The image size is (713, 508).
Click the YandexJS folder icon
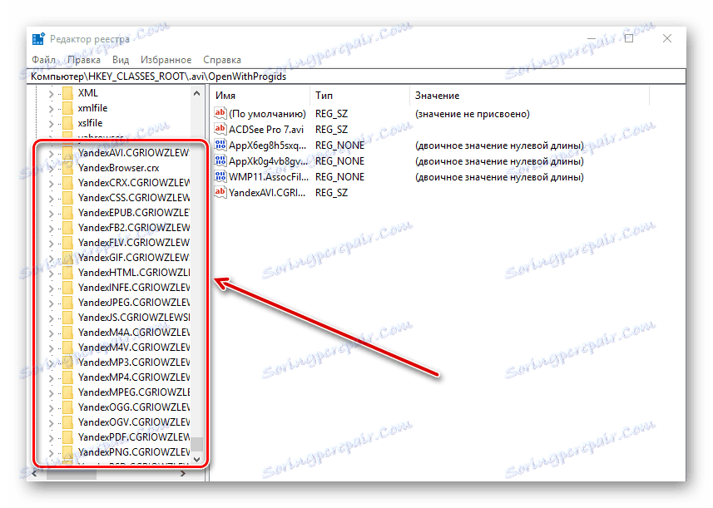[x=67, y=318]
